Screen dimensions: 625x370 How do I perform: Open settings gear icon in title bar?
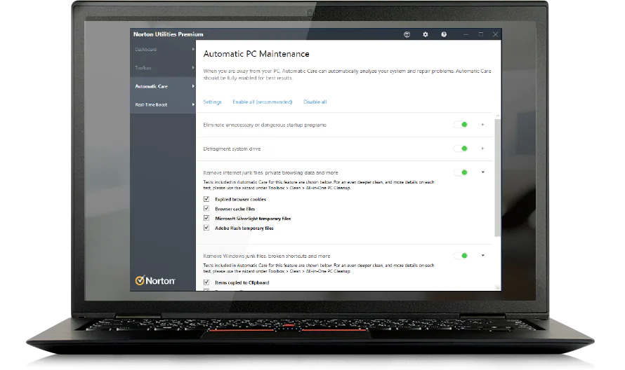tap(426, 34)
